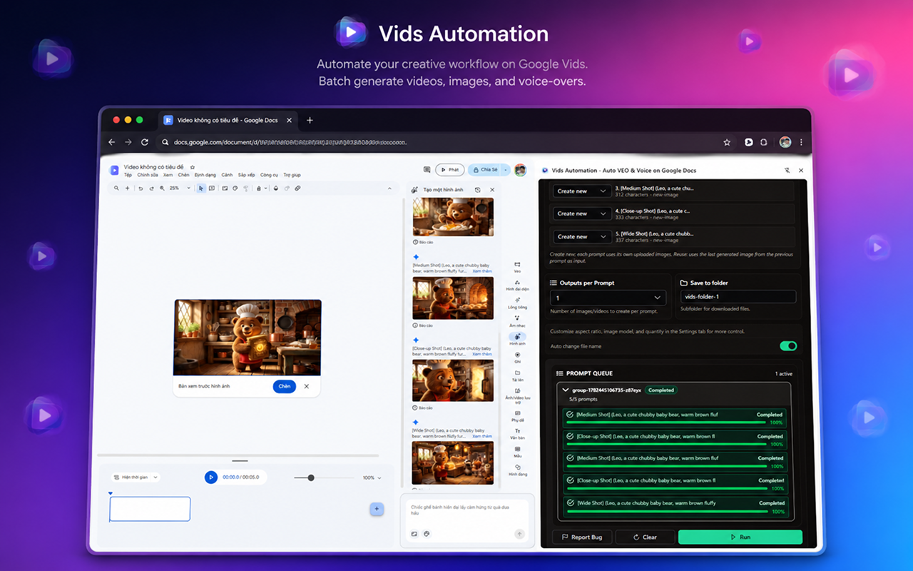Open Create new dropdown for prompt 3 Medium Shot
The image size is (913, 571).
click(582, 191)
